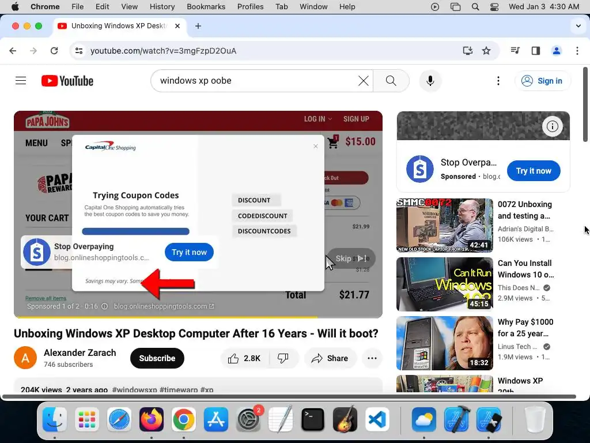Screen dimensions: 590x443
Task: Open Control Center in menu bar
Action: (494, 6)
